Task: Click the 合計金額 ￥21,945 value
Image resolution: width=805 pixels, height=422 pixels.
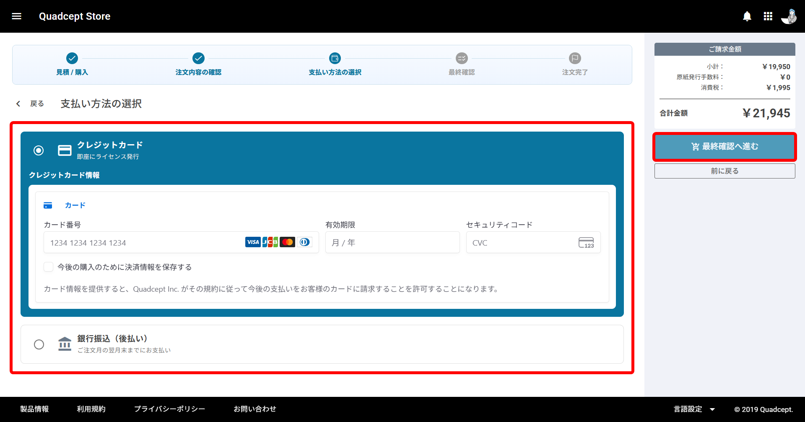Action: pos(766,113)
